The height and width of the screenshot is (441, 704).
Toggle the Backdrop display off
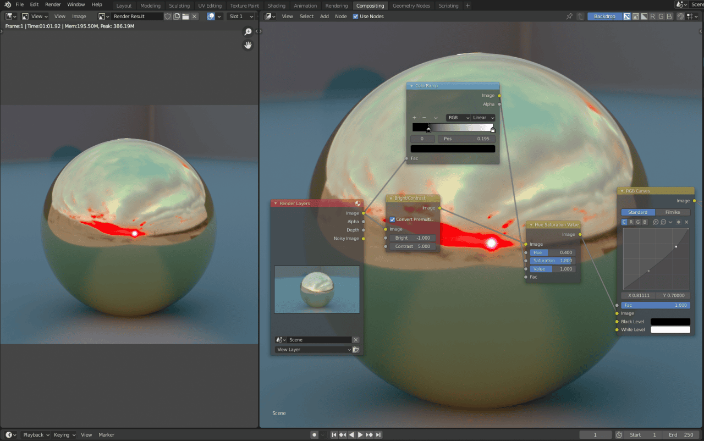click(604, 16)
